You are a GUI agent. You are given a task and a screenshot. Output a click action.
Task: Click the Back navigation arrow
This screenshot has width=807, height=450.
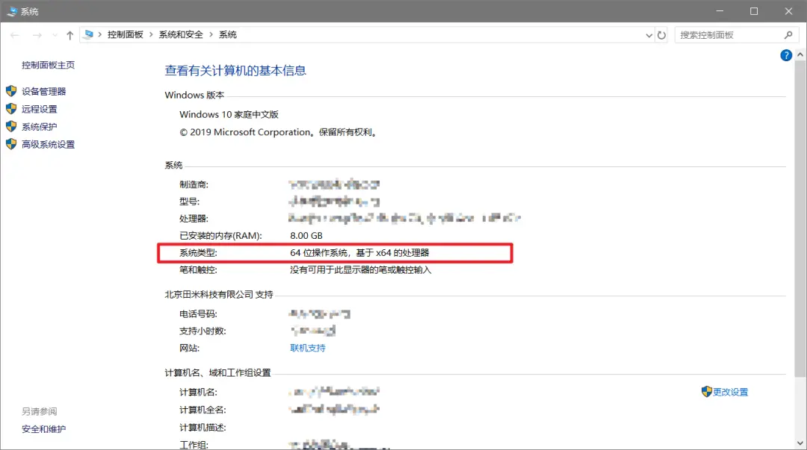[x=15, y=35]
